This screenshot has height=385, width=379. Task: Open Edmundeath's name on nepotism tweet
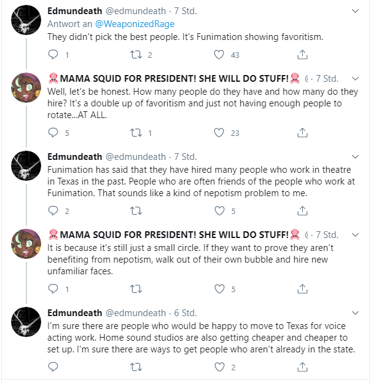(x=74, y=157)
